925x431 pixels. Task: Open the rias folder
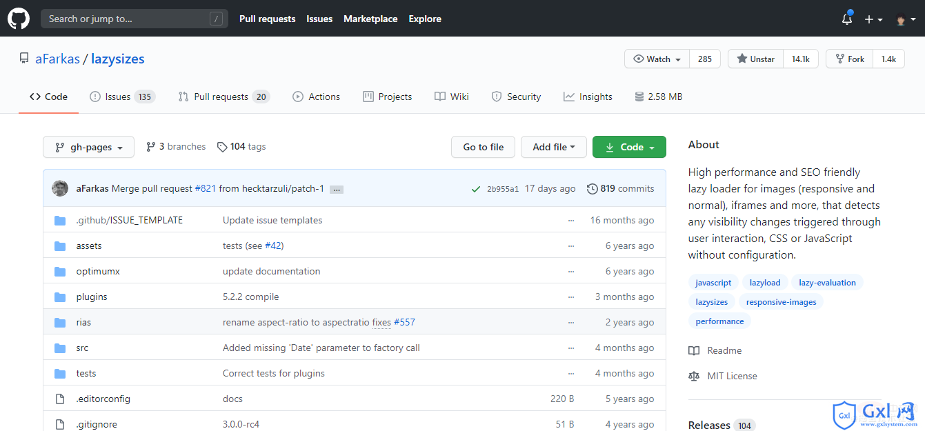[83, 322]
